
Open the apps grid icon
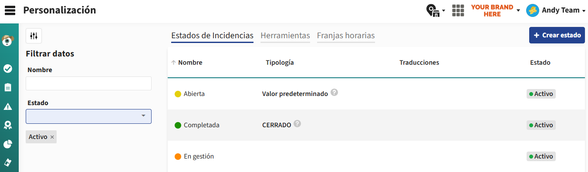[458, 10]
